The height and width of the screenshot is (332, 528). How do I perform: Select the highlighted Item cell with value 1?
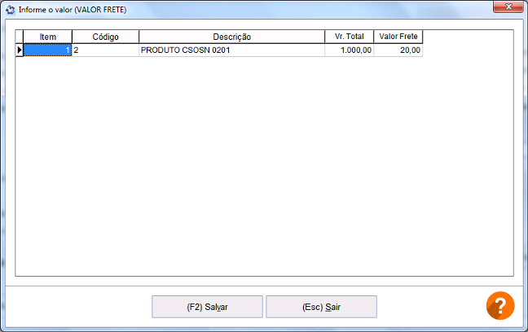click(x=47, y=50)
